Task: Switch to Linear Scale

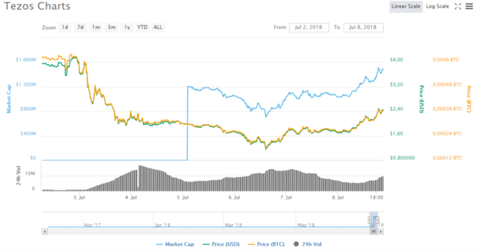Action: (406, 6)
